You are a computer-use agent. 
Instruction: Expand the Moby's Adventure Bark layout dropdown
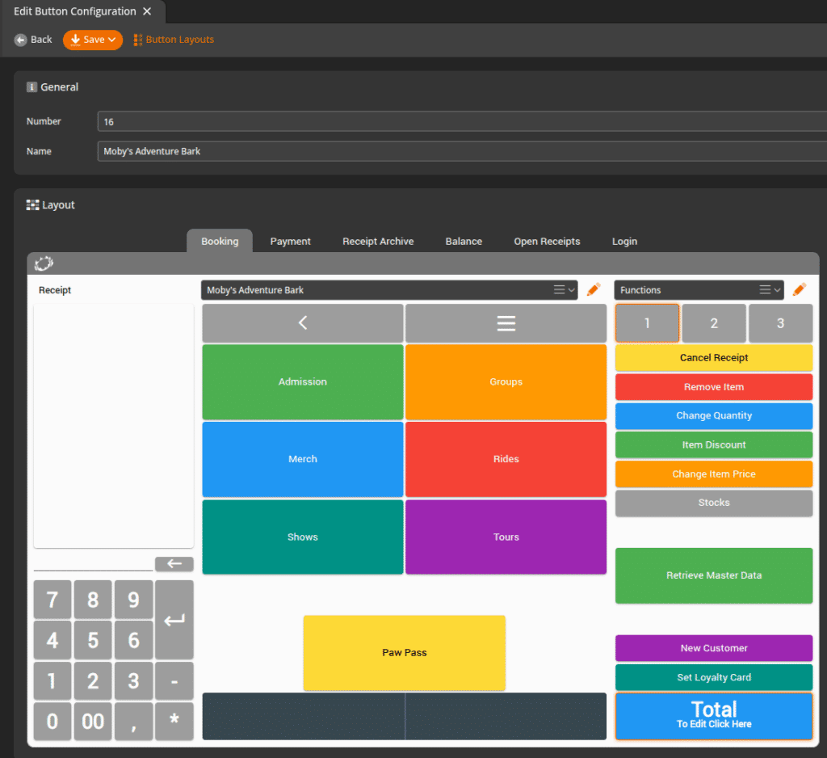(x=565, y=290)
